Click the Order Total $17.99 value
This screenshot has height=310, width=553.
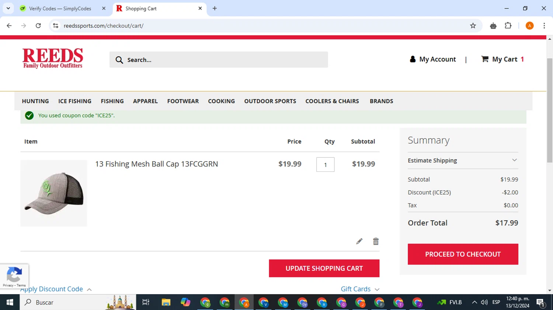(x=507, y=223)
